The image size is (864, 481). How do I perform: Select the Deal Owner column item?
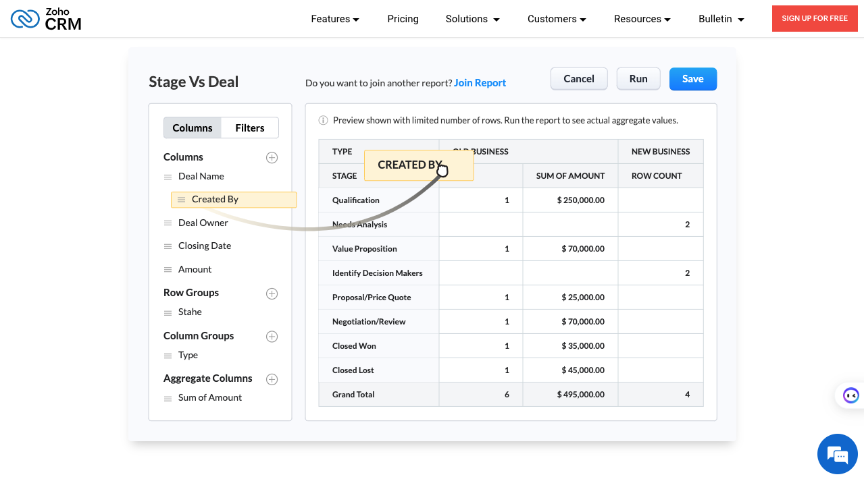pyautogui.click(x=203, y=223)
